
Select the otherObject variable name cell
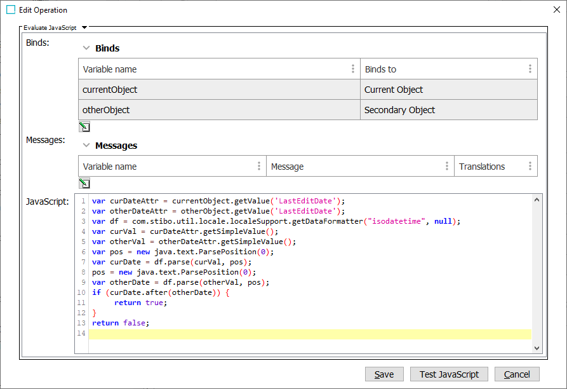tap(219, 110)
